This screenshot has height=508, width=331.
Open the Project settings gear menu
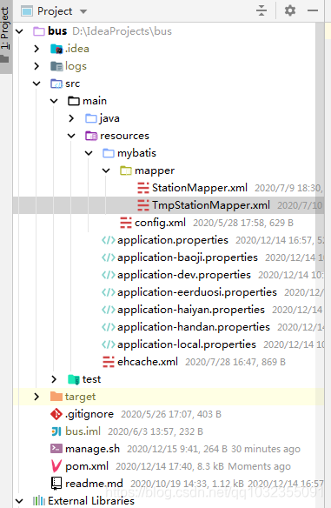tap(290, 10)
